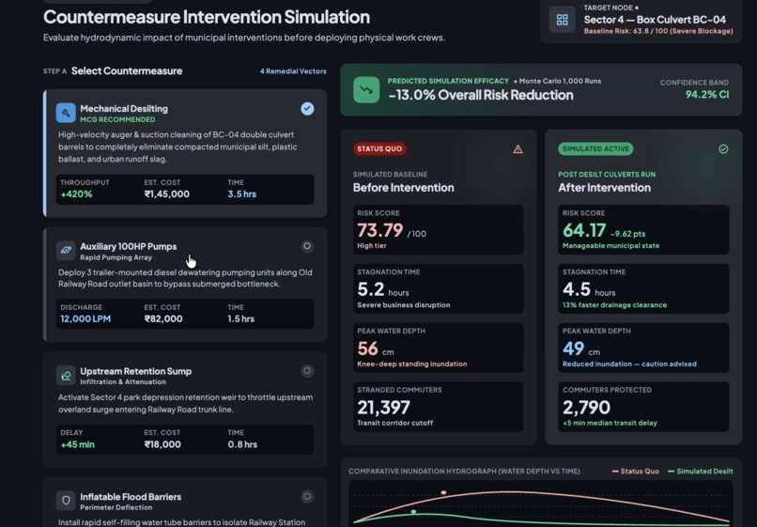Click the green risk reduction trend icon

point(366,89)
